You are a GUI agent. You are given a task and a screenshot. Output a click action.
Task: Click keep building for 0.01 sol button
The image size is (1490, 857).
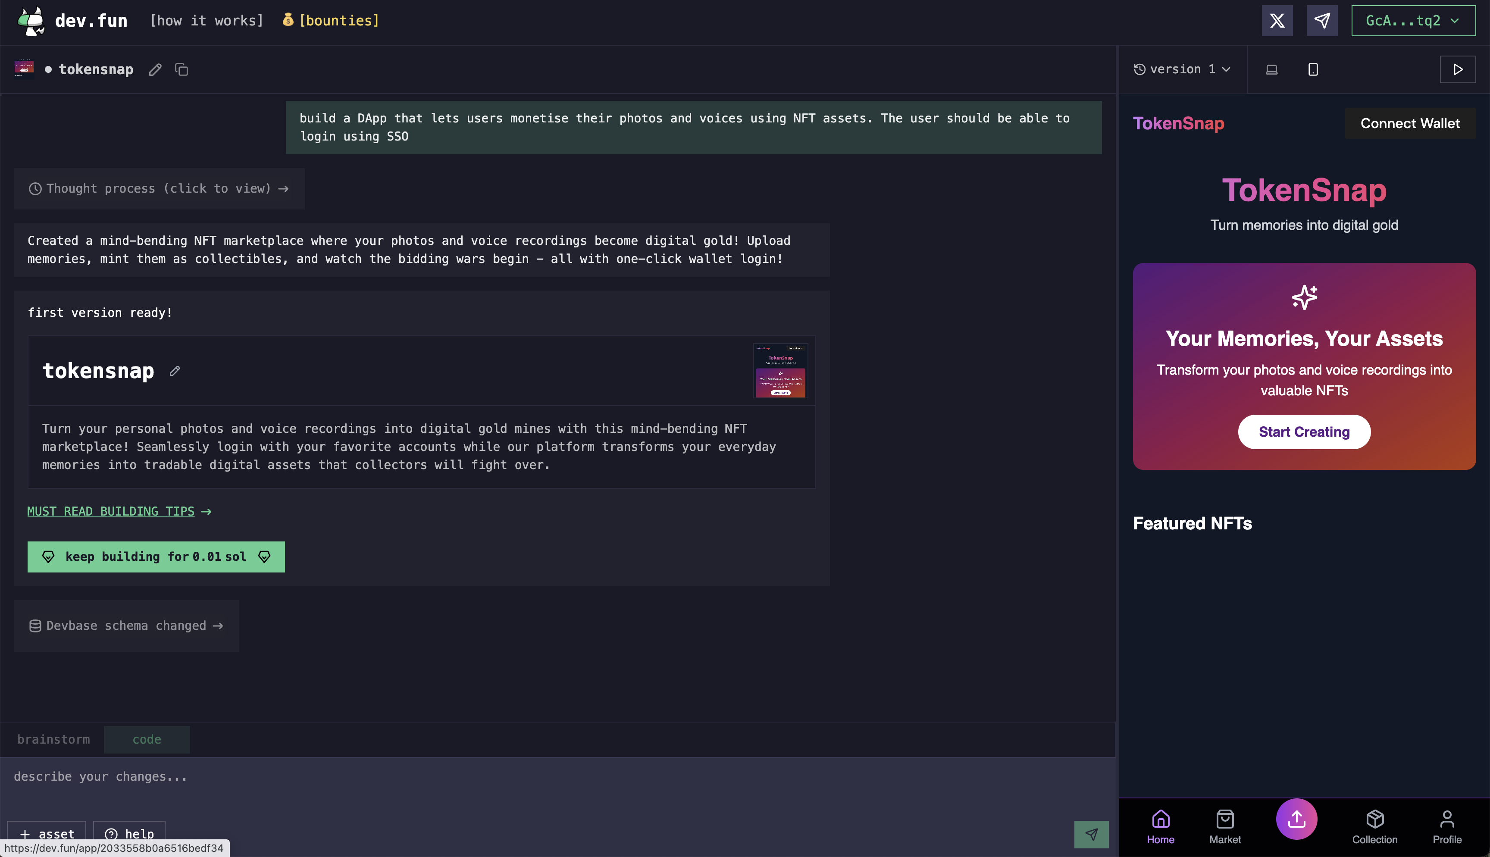coord(156,557)
